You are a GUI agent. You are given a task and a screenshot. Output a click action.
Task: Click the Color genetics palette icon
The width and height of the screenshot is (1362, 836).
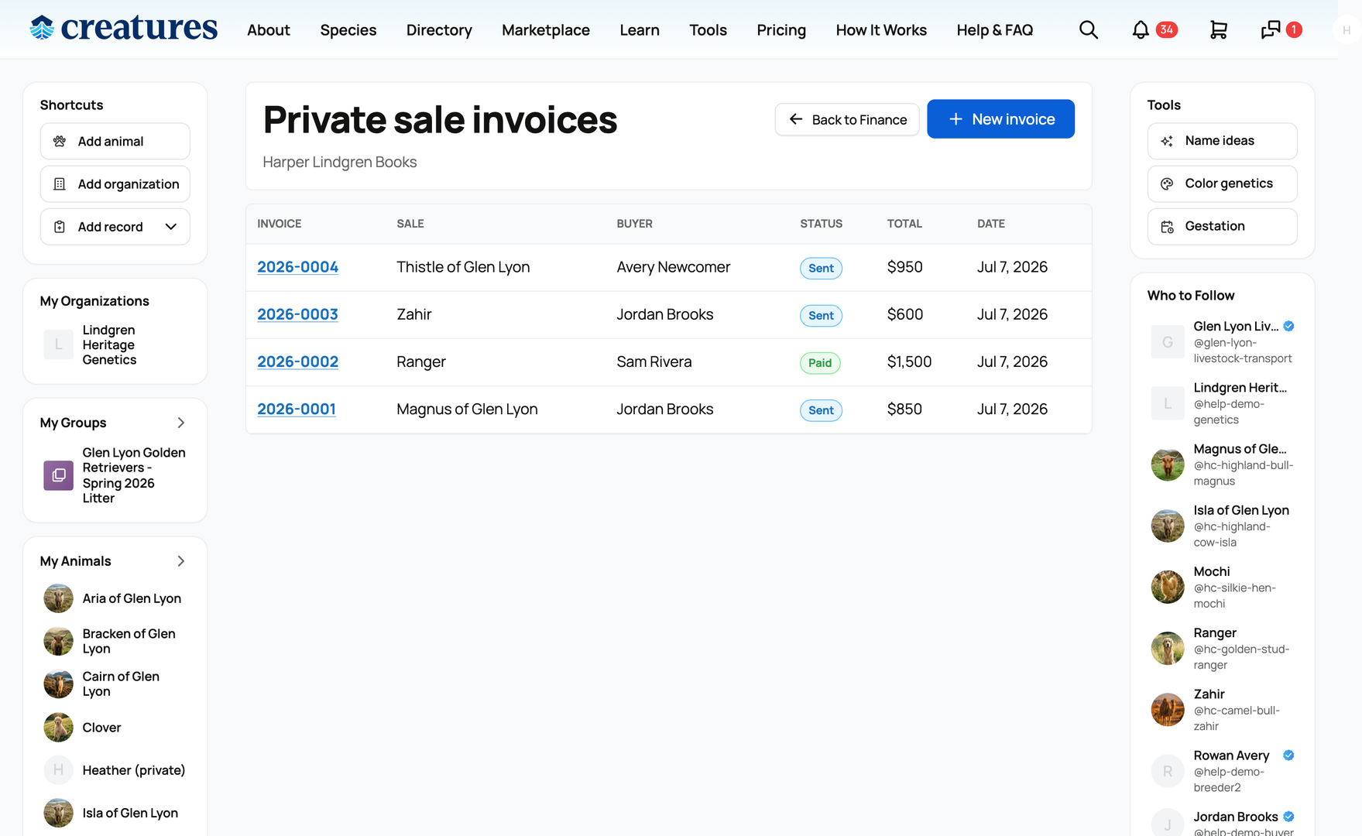[x=1167, y=183]
